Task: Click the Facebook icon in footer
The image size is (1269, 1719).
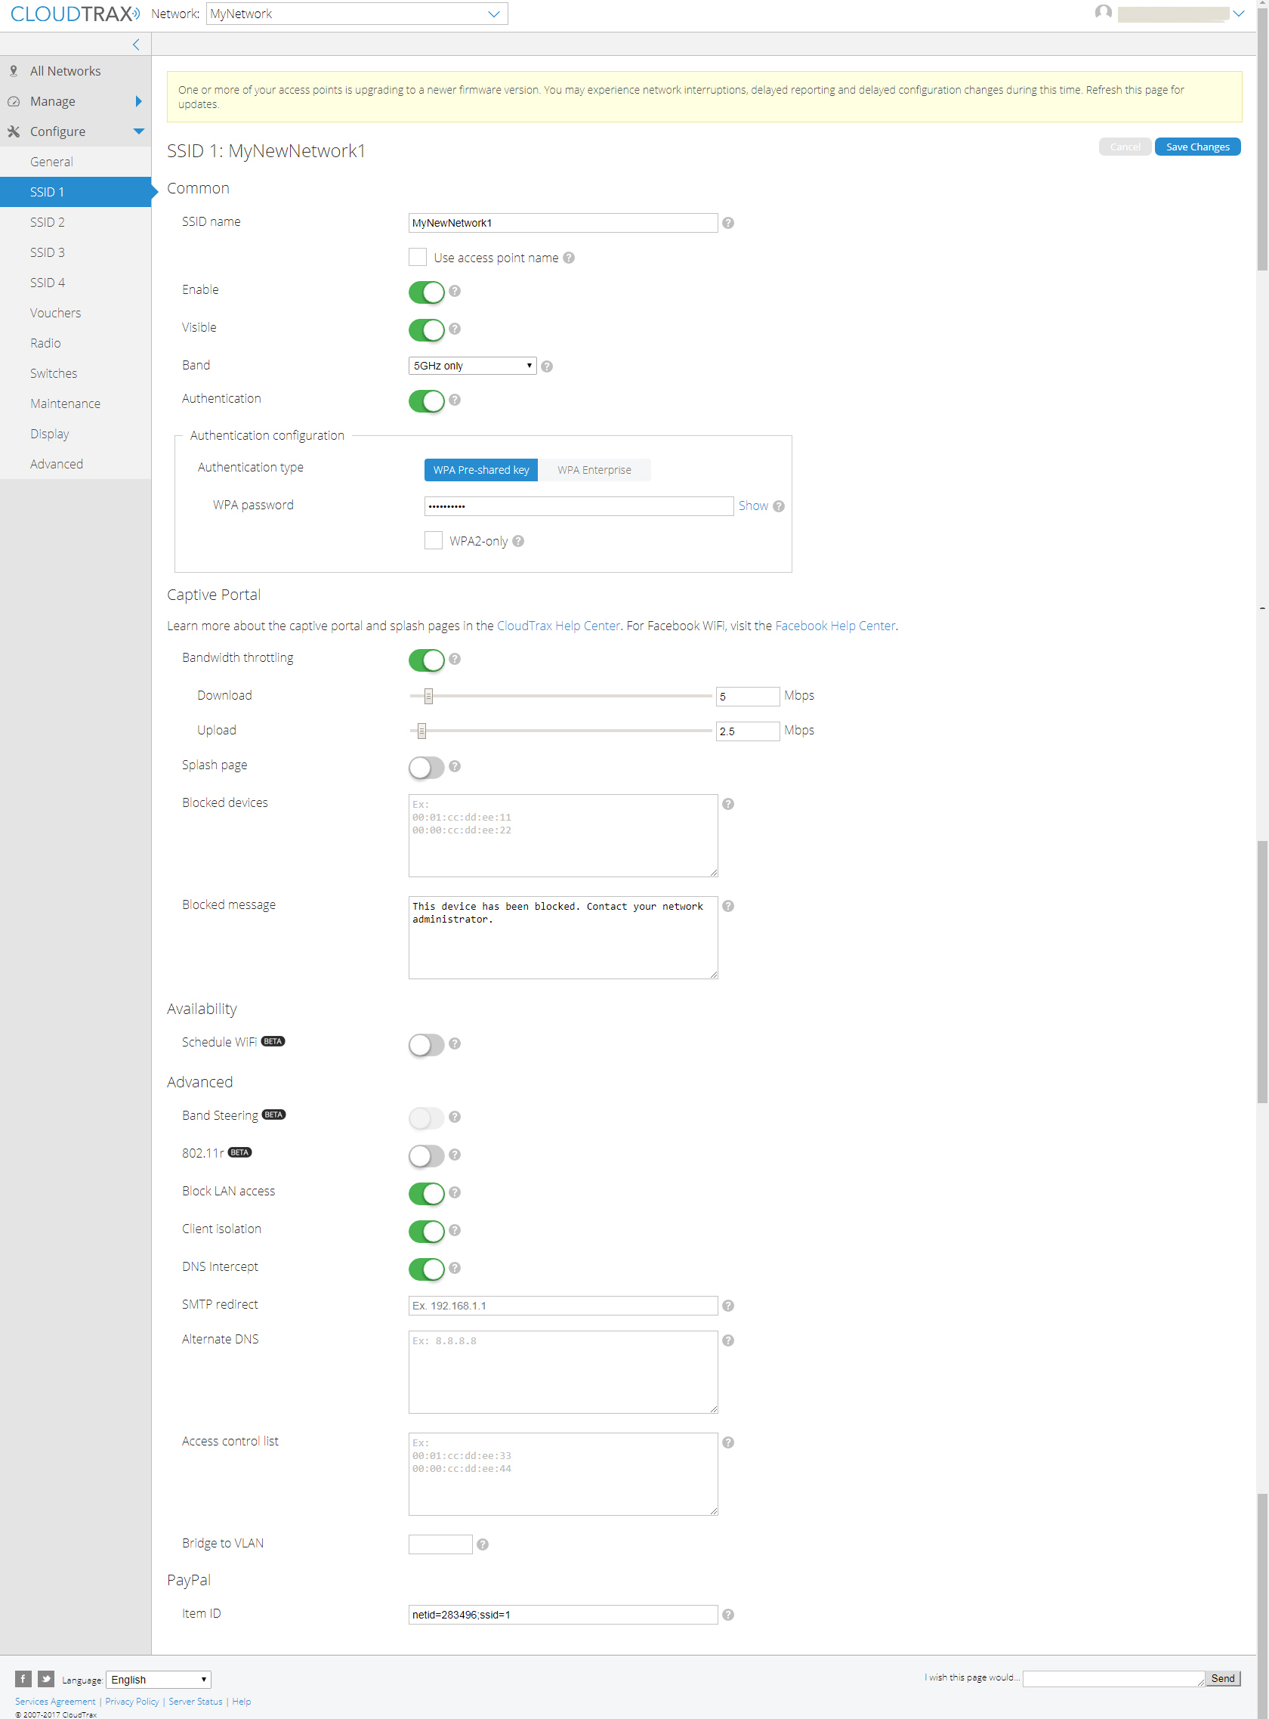Action: pyautogui.click(x=23, y=1678)
